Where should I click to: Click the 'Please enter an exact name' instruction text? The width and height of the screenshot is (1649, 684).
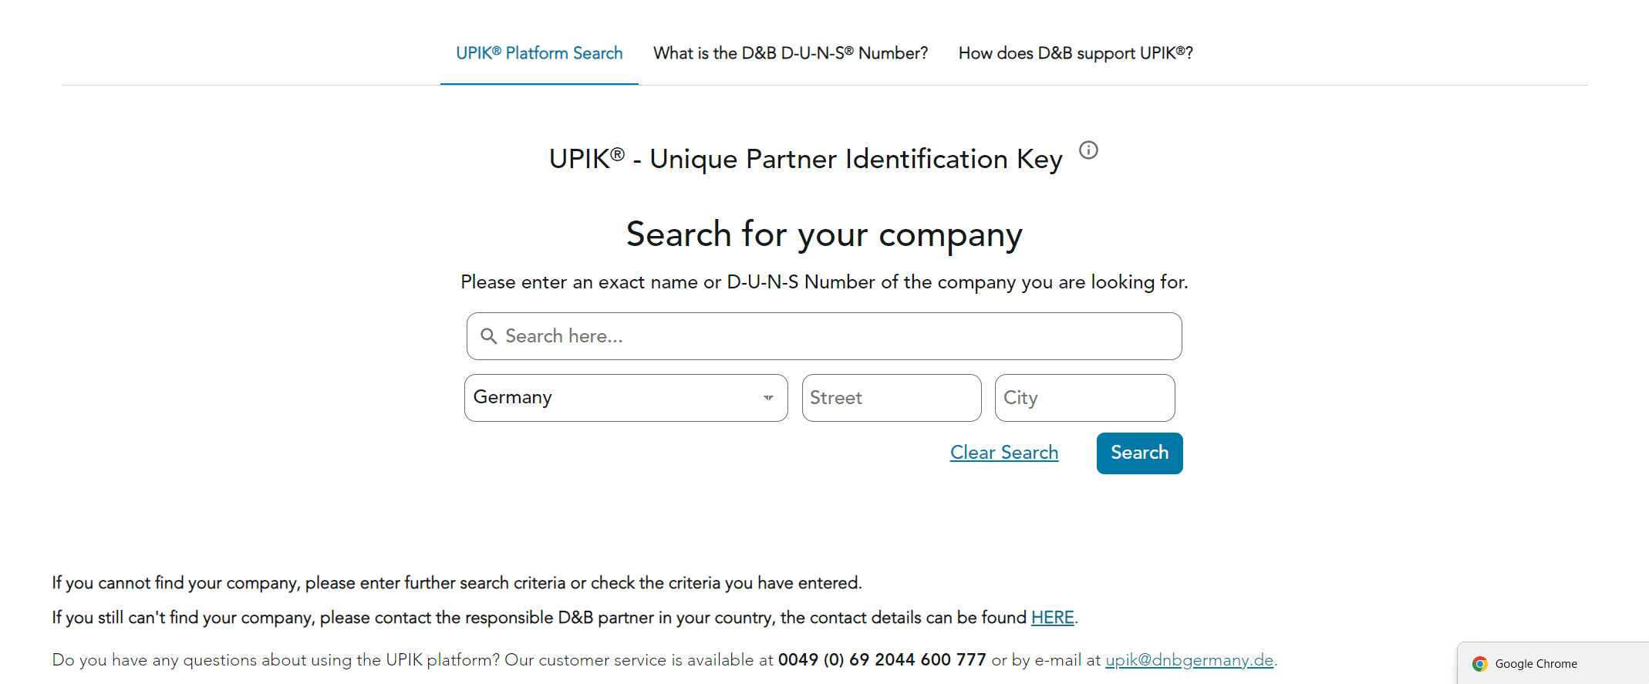pos(824,282)
